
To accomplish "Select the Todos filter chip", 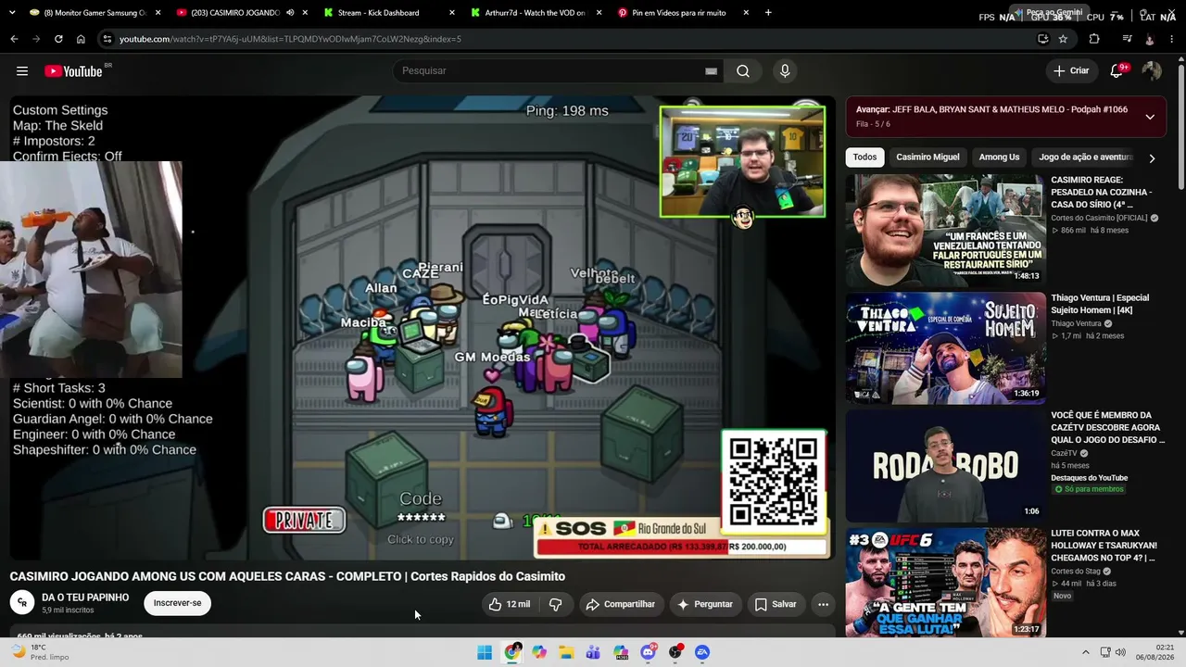I will click(864, 157).
